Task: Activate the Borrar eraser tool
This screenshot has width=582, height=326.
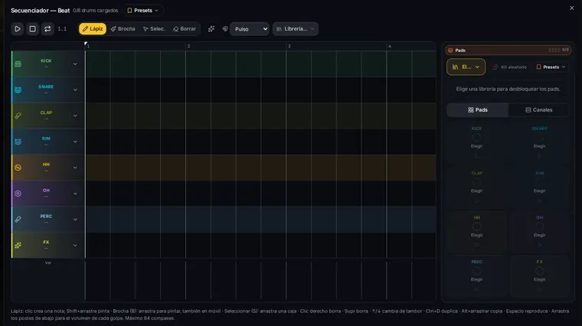Action: pyautogui.click(x=185, y=29)
